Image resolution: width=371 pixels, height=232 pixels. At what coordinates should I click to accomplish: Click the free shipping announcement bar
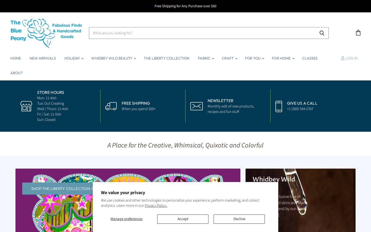click(x=185, y=6)
